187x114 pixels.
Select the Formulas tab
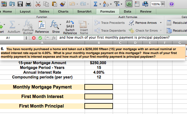pos(108,11)
